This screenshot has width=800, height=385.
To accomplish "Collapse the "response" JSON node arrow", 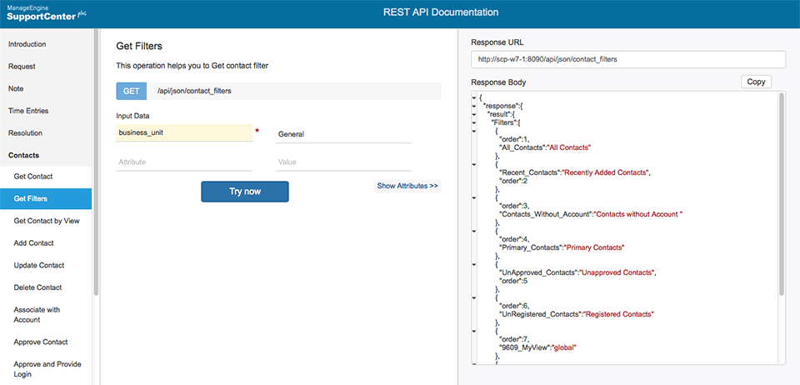I will pyautogui.click(x=473, y=106).
